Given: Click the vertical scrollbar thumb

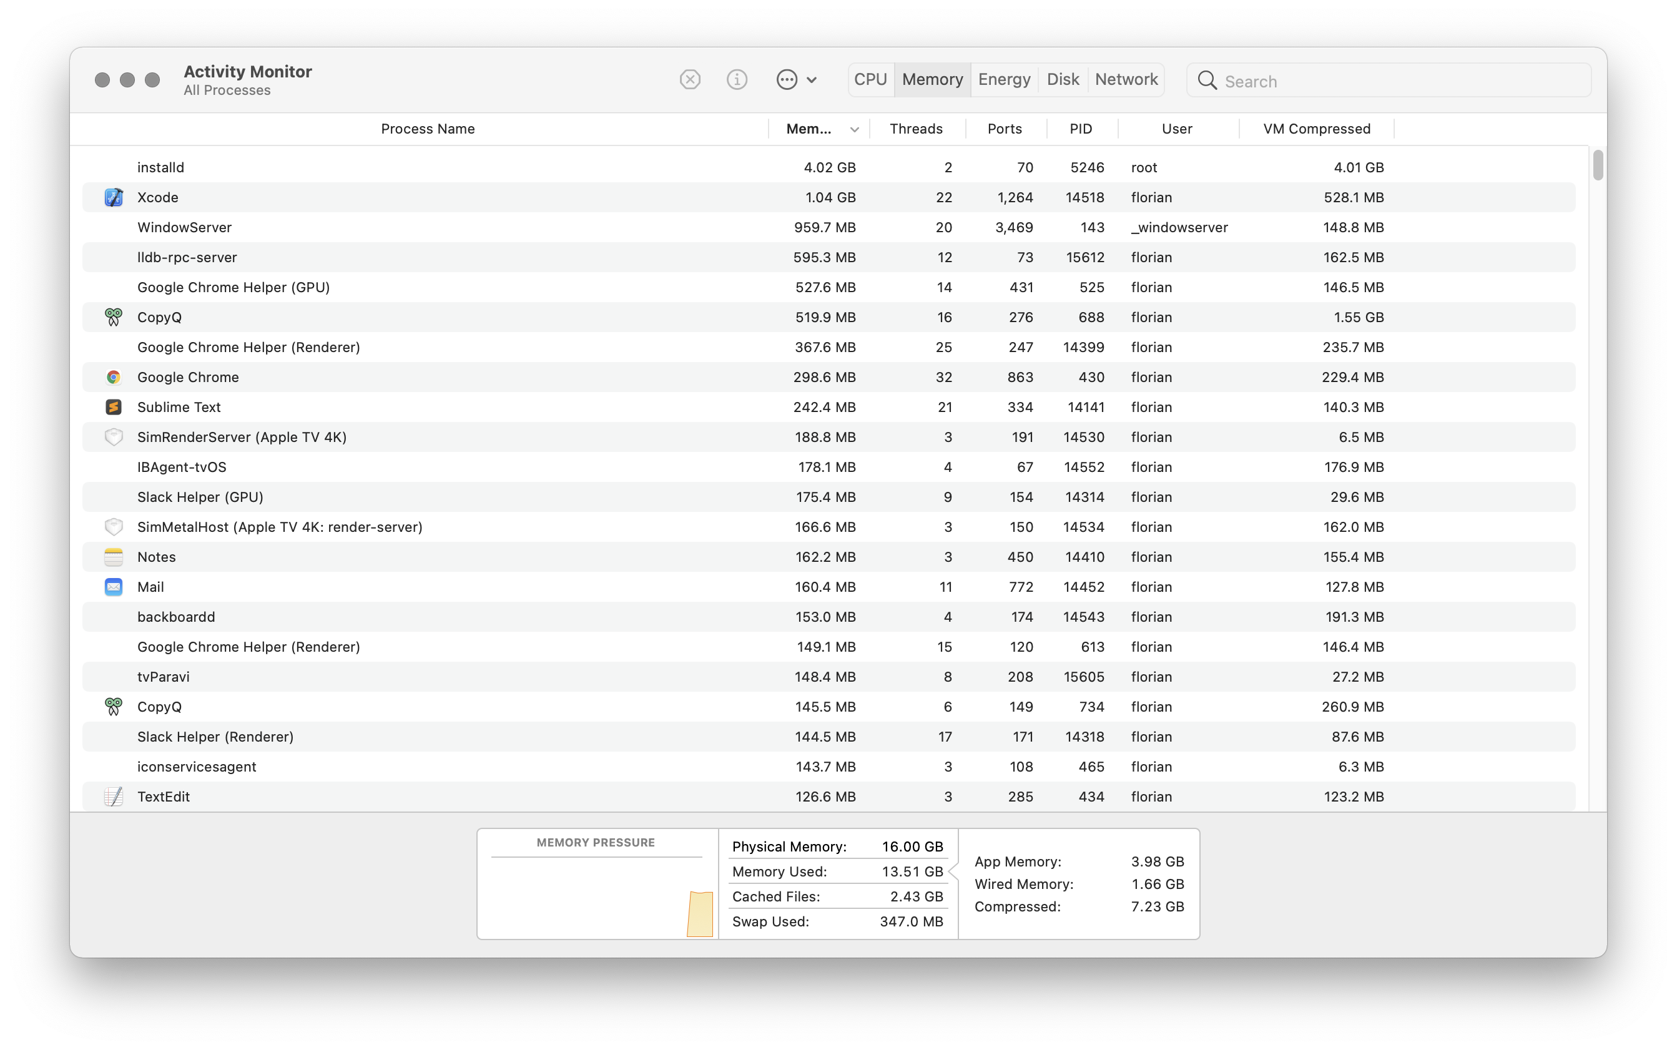Looking at the screenshot, I should [x=1598, y=165].
